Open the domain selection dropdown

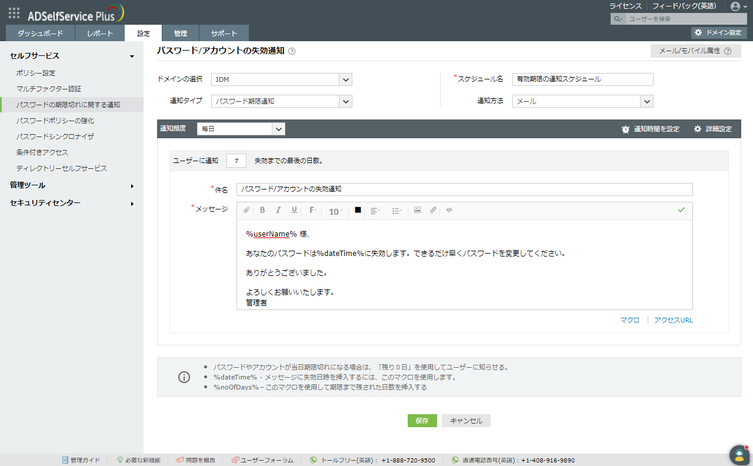coord(345,79)
